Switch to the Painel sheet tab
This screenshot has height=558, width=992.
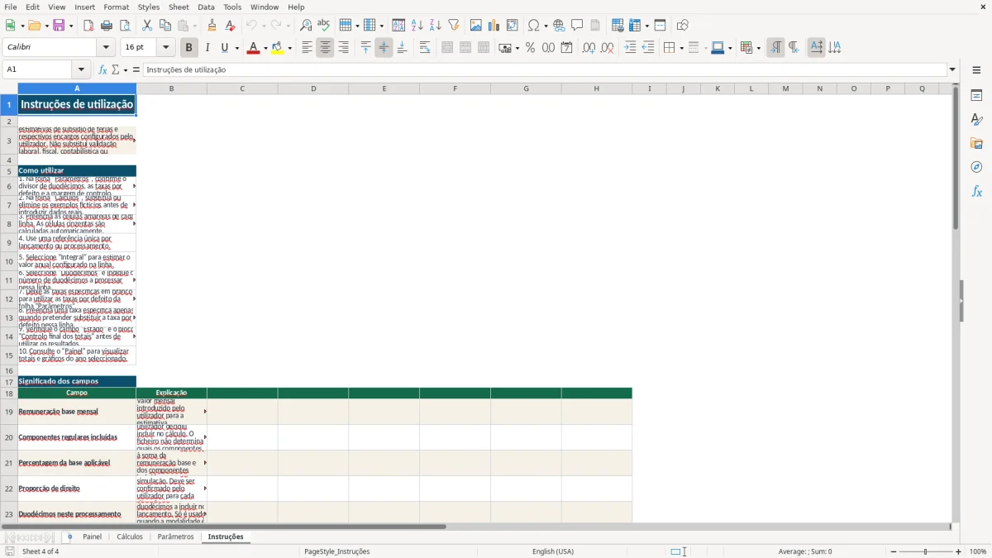click(92, 537)
